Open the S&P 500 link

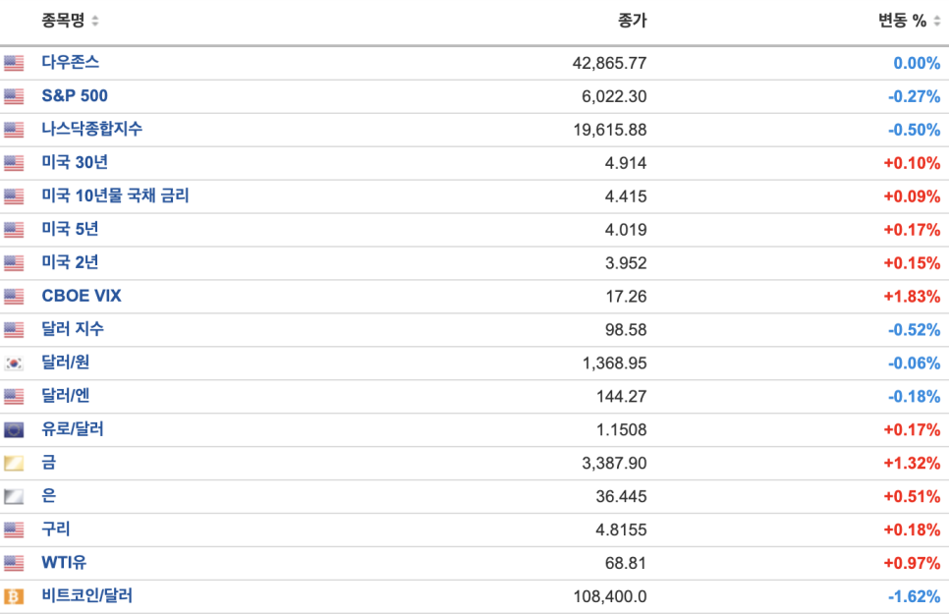(x=75, y=95)
